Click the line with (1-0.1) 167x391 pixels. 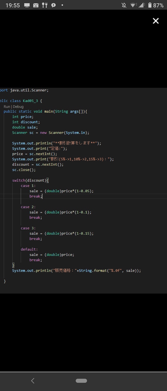(x=60, y=212)
